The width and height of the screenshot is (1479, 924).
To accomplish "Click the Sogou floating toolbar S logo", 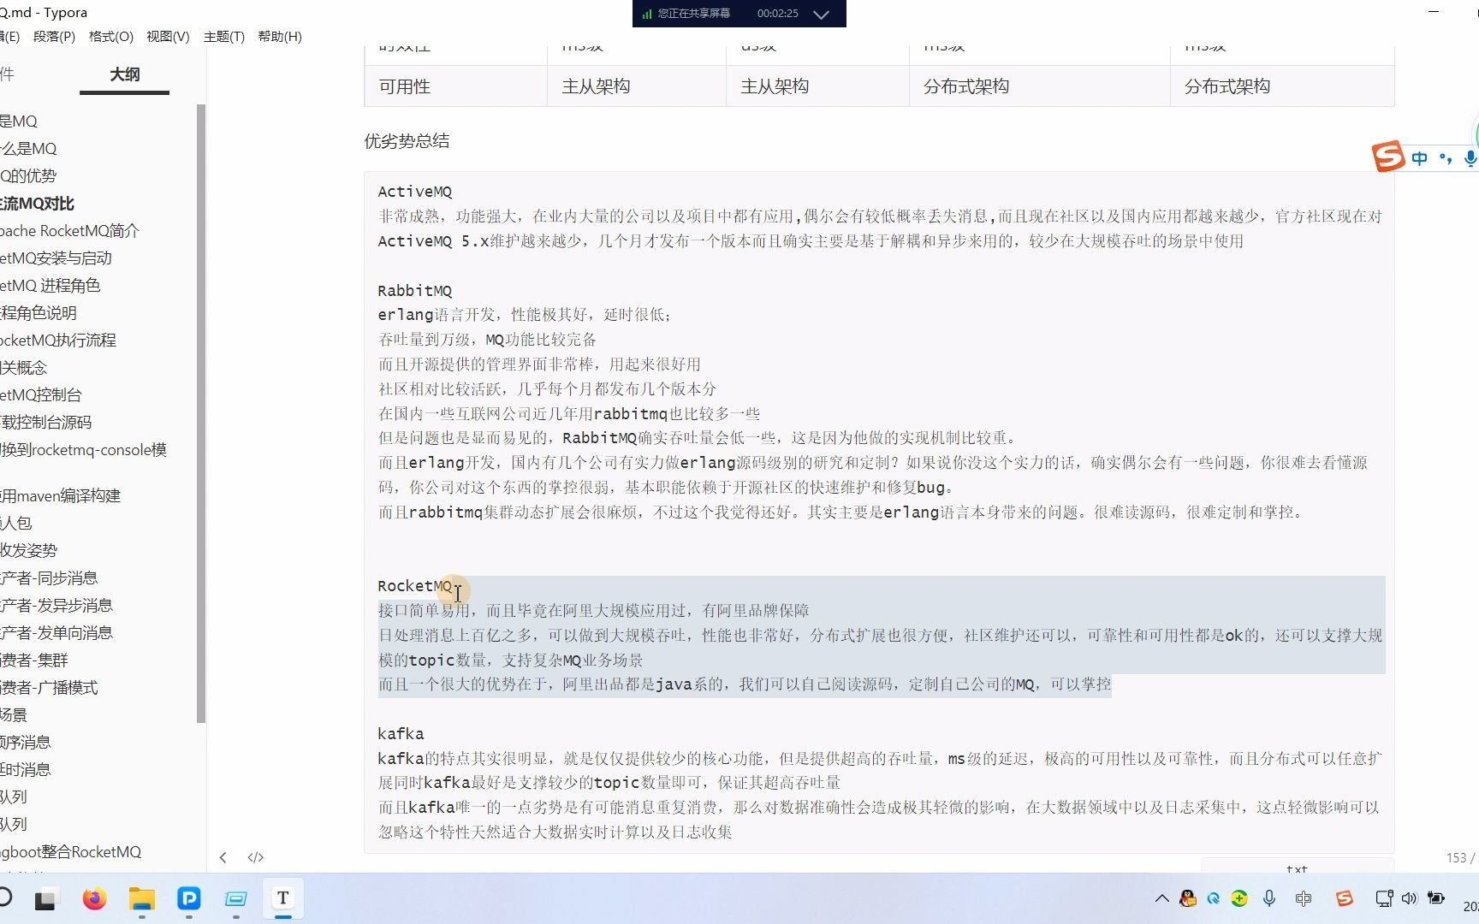I will (1388, 157).
